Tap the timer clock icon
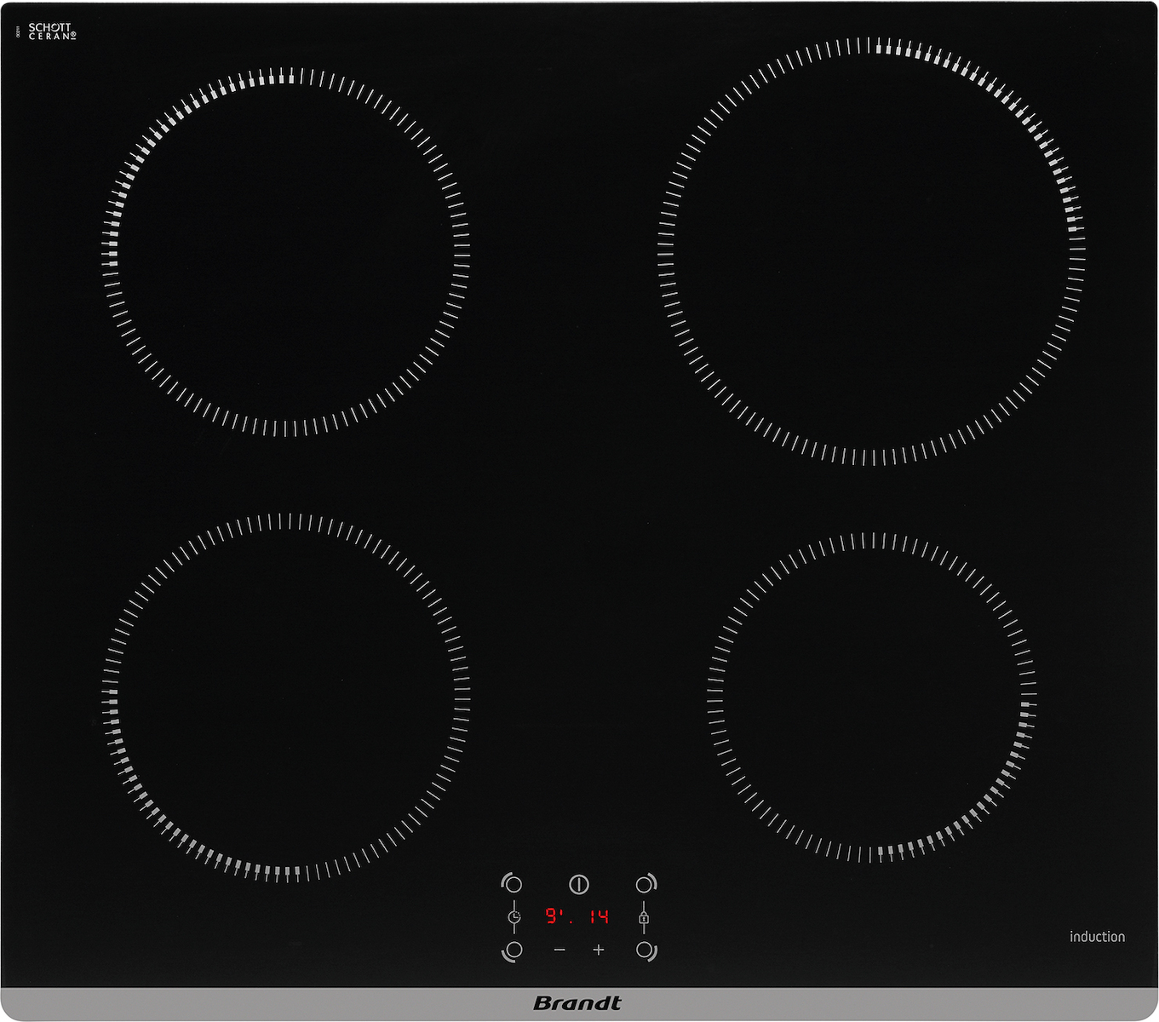The width and height of the screenshot is (1159, 1022). pyautogui.click(x=514, y=917)
